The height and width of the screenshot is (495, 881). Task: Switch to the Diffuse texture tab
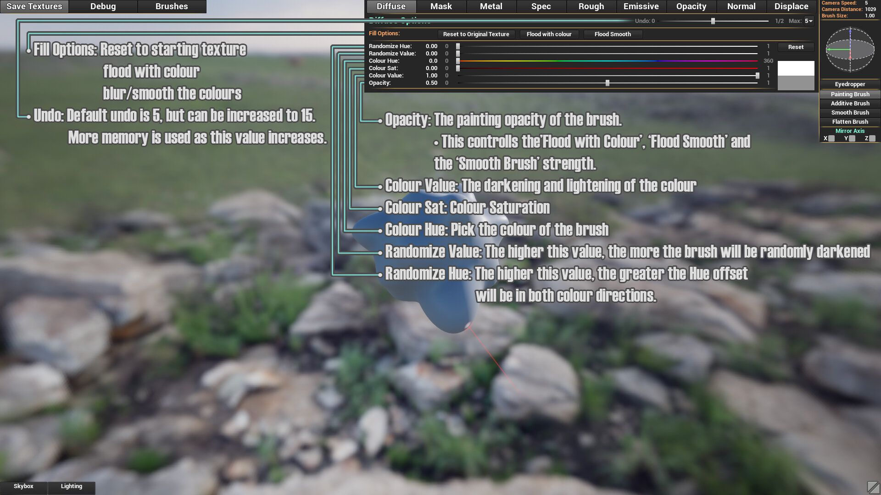[391, 6]
